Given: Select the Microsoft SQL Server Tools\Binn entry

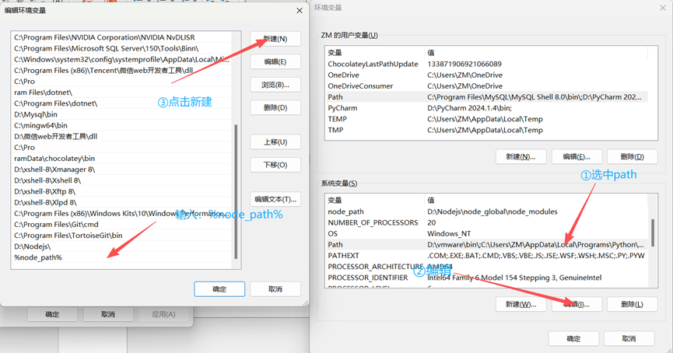Looking at the screenshot, I should click(x=122, y=48).
